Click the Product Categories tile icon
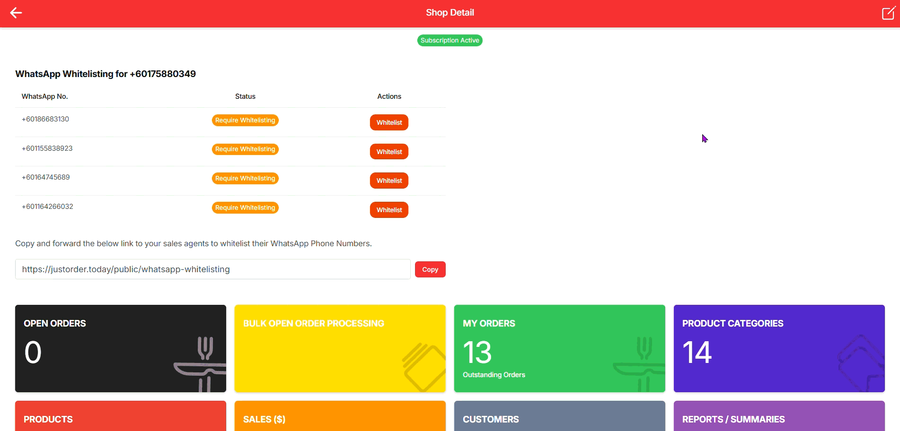 coord(861,363)
